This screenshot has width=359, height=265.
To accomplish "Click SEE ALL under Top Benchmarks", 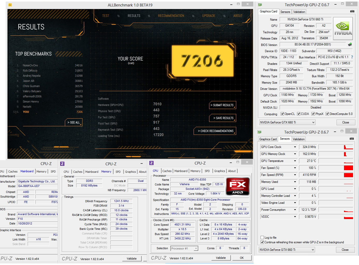I will click(x=73, y=122).
